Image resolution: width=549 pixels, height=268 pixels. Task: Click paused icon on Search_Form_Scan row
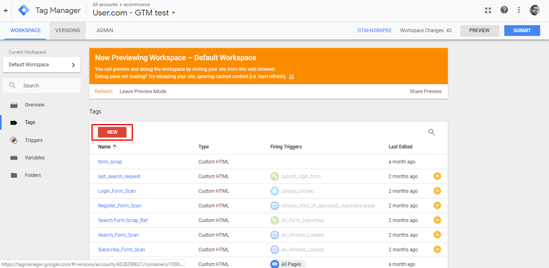point(437,235)
